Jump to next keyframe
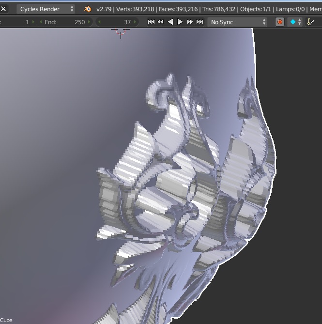This screenshot has width=322, height=324. tap(190, 22)
